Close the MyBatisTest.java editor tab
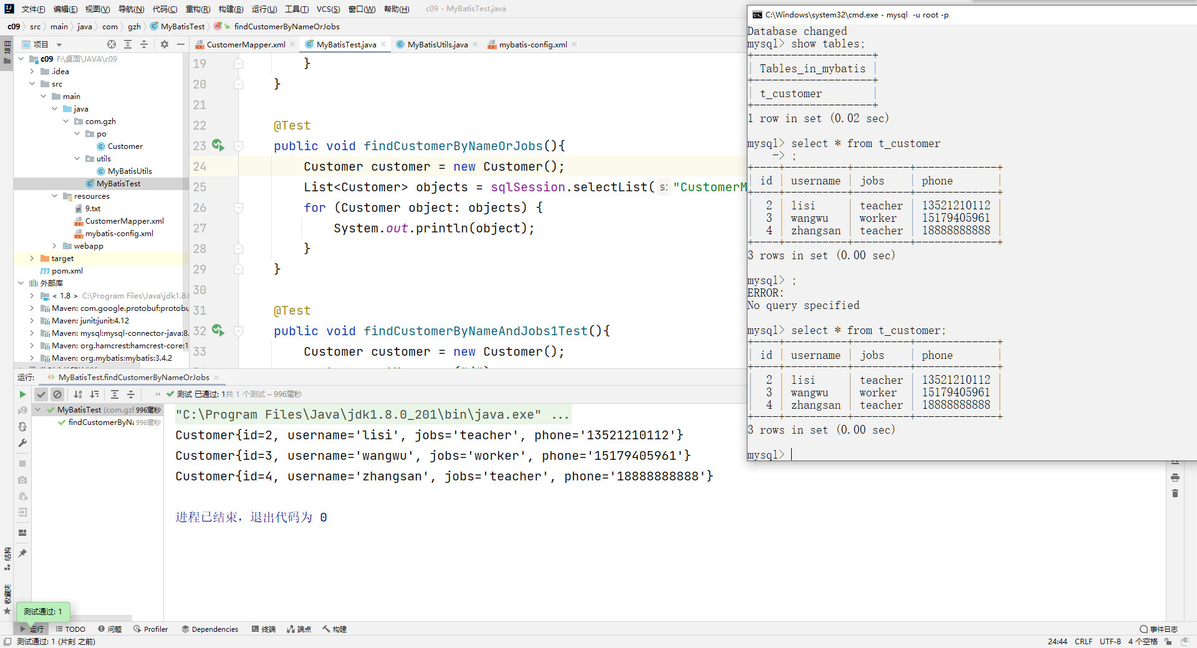Screen dimensions: 1197x648 [x=383, y=44]
